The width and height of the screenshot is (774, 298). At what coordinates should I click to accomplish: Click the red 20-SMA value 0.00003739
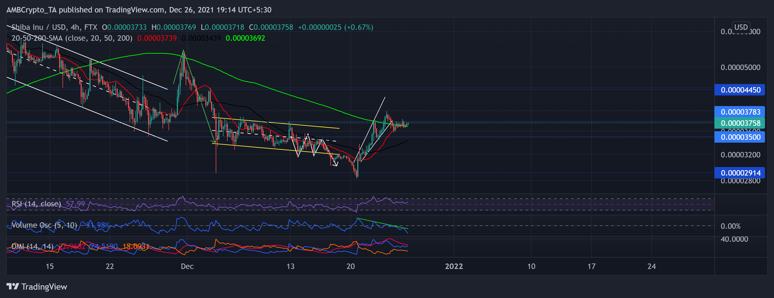click(157, 38)
